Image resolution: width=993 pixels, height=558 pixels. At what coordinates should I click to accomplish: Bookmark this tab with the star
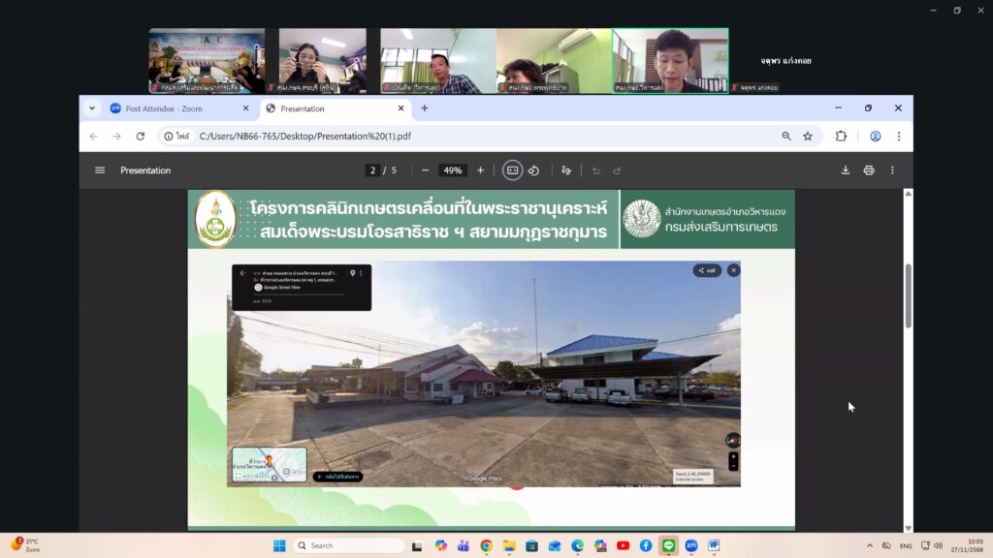tap(808, 137)
